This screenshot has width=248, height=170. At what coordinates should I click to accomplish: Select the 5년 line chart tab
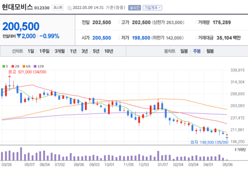[96, 51]
